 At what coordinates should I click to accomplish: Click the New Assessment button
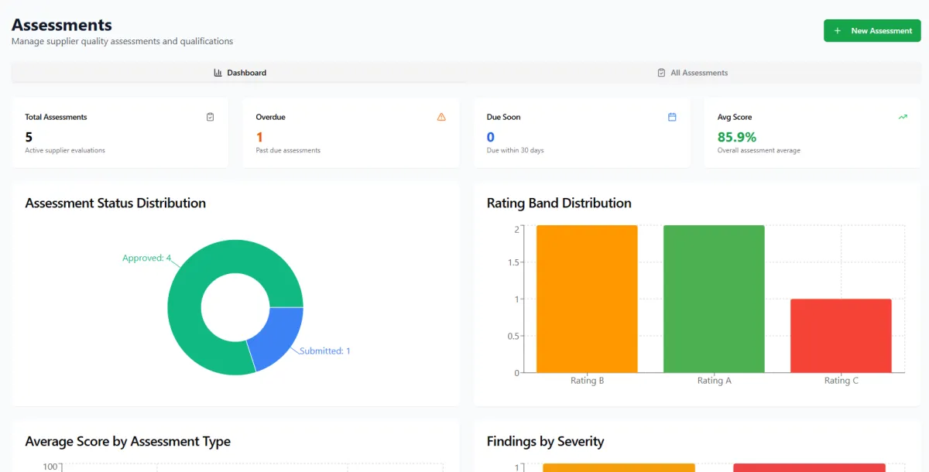pos(872,31)
